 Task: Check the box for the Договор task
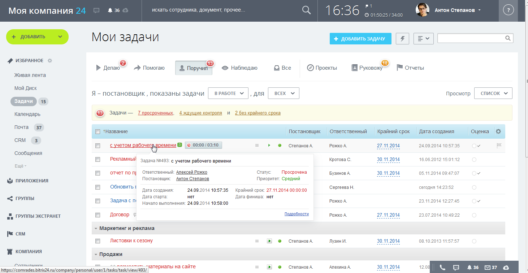pyautogui.click(x=98, y=215)
